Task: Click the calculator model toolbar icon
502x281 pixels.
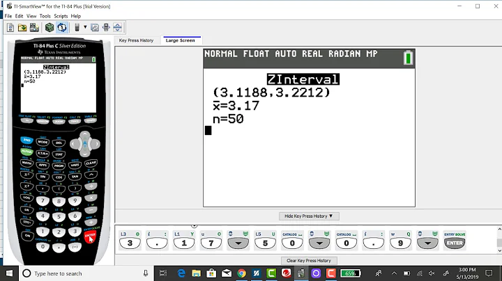Action: (77, 27)
